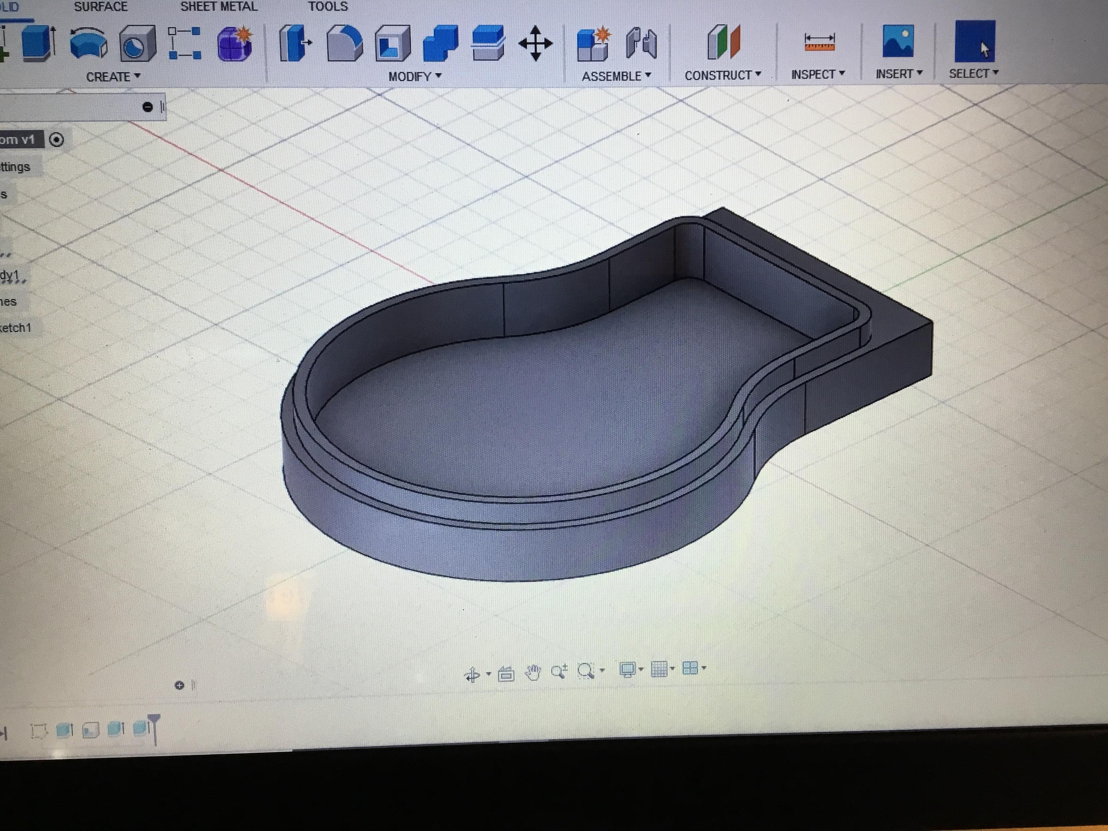This screenshot has width=1108, height=831.
Task: Open the CONSTRUCT dropdown
Action: click(723, 75)
